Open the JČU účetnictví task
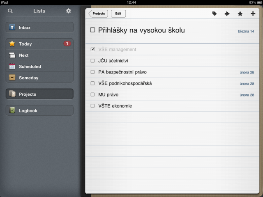263x197 pixels. click(172, 61)
